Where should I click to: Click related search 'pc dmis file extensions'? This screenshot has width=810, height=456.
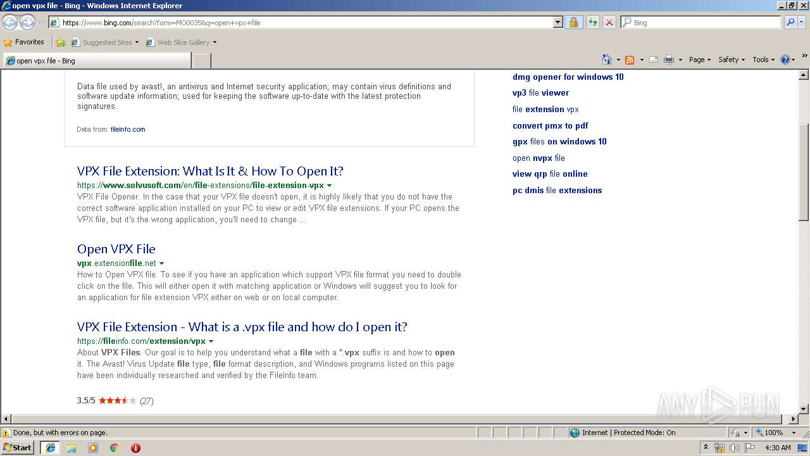(x=557, y=190)
